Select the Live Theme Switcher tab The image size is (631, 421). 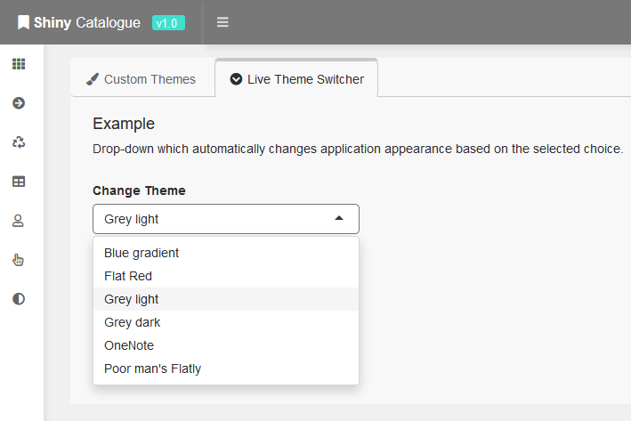[296, 79]
